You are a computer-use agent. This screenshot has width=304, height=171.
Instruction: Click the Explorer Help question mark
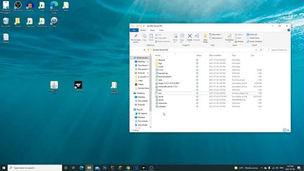coord(289,30)
